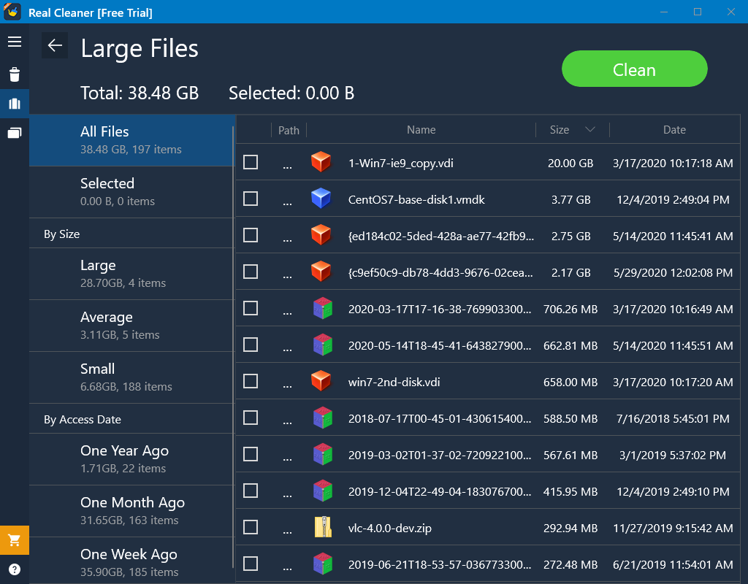Click the green Clean button
The height and width of the screenshot is (584, 748).
click(x=634, y=69)
